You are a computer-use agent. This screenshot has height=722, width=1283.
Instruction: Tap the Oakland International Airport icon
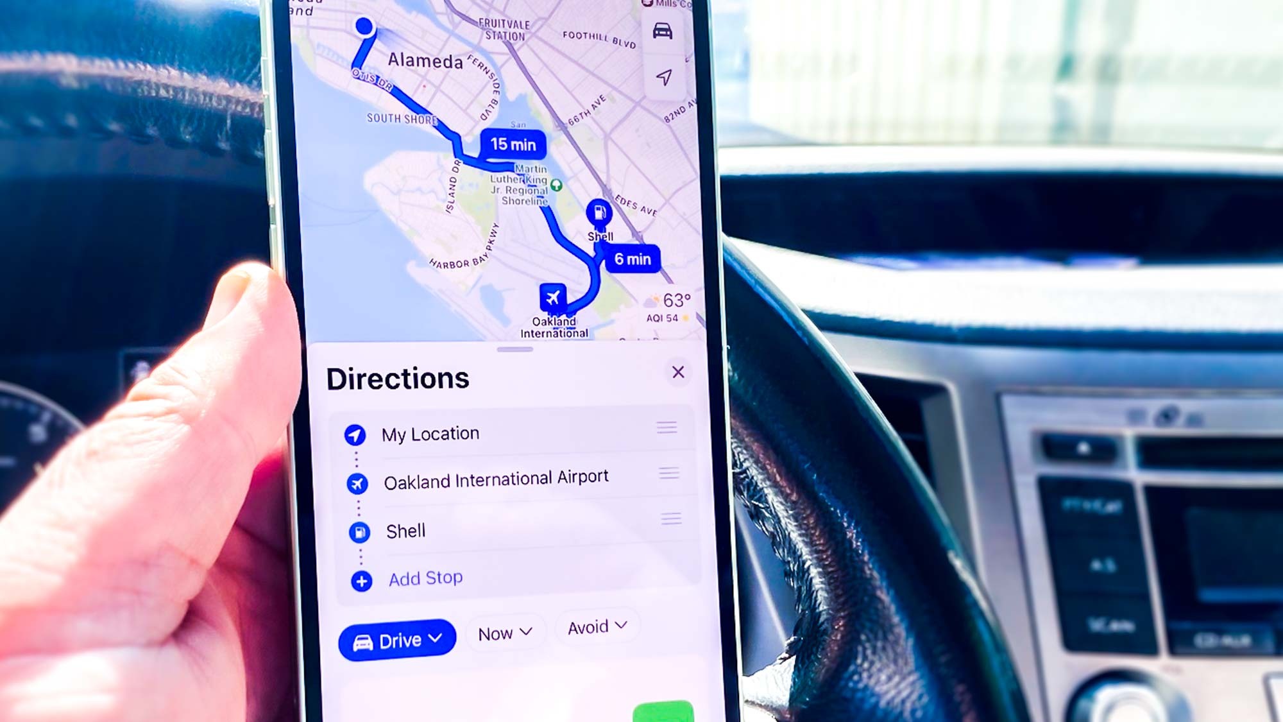click(x=552, y=297)
